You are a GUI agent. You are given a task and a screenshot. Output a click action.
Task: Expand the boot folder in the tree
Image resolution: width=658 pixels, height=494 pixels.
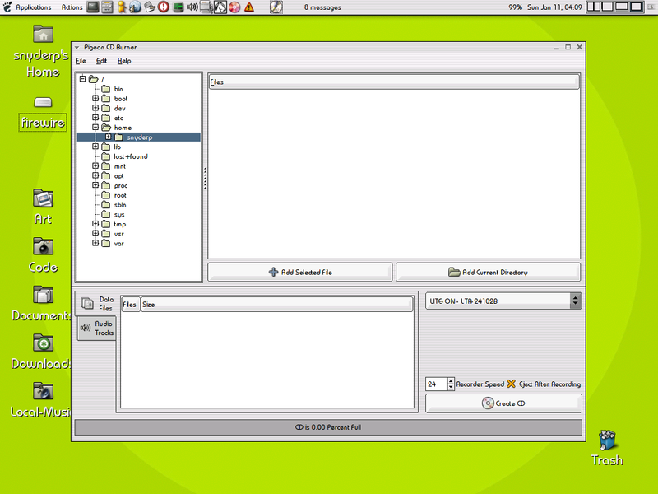[x=95, y=98]
